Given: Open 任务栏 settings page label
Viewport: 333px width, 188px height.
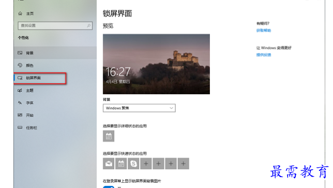Looking at the screenshot, I should (32, 127).
